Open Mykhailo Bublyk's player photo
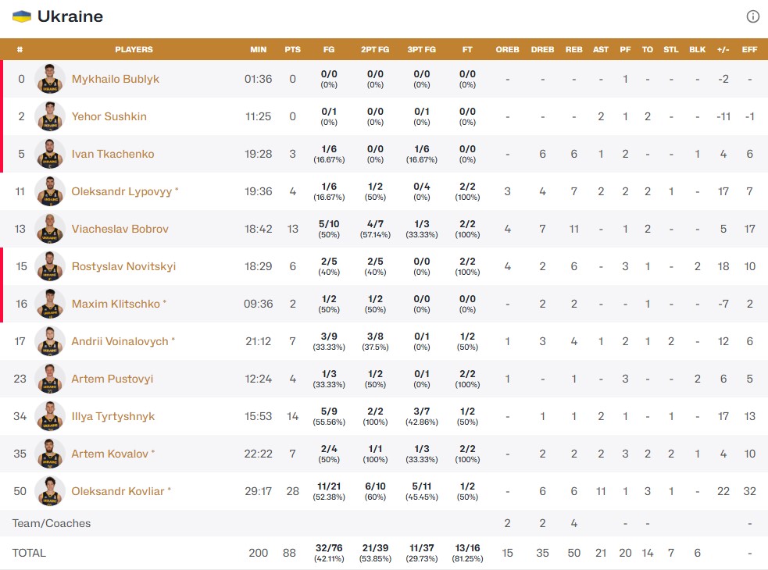768x570 pixels. [x=50, y=79]
